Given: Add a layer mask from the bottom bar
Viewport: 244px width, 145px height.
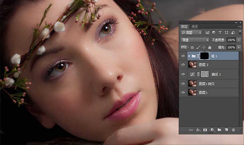Looking at the screenshot, I should click(x=205, y=130).
